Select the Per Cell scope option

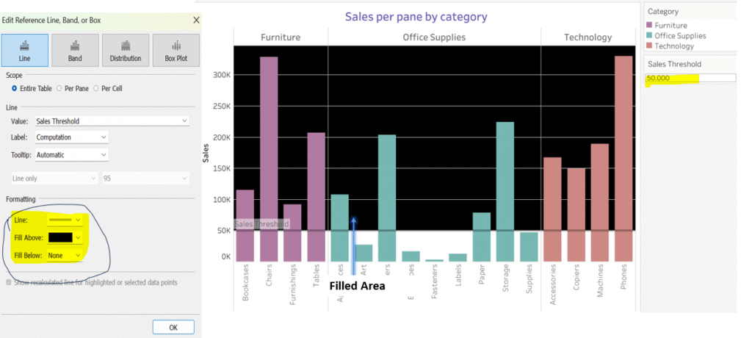98,88
